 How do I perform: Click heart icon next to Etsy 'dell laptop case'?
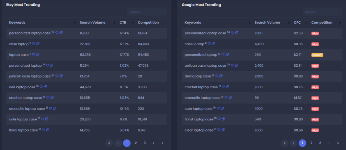pyautogui.click(x=41, y=87)
